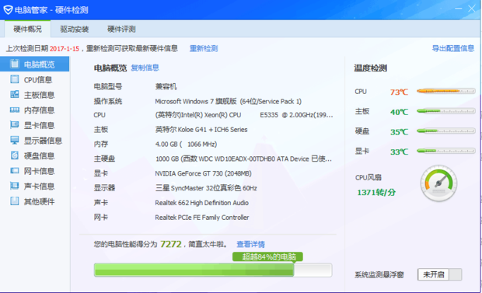Image resolution: width=482 pixels, height=293 pixels.
Task: Click the 兼容机 model value
Action: [166, 87]
